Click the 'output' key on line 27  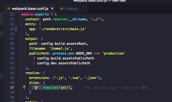(x=31, y=39)
